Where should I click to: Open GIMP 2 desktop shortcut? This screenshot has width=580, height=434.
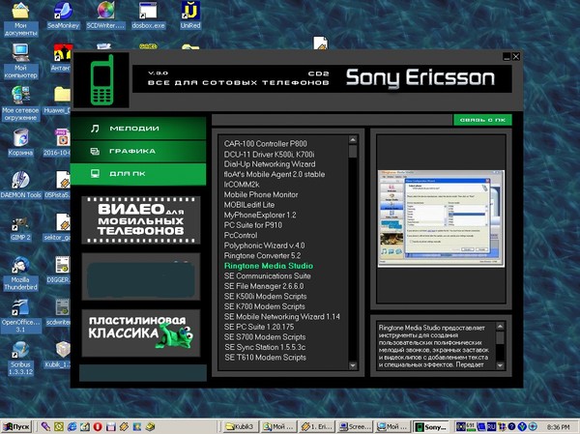20,227
